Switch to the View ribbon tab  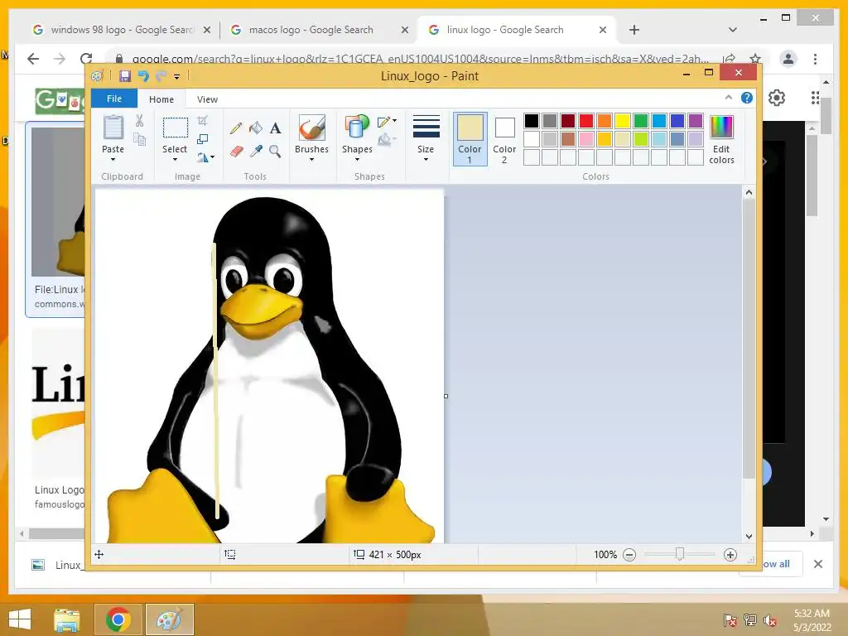click(207, 99)
